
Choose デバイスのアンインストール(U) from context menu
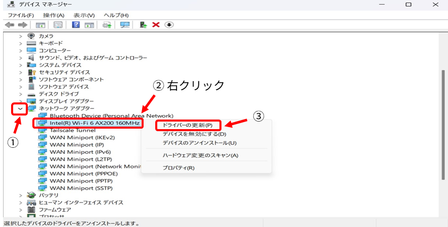click(199, 143)
